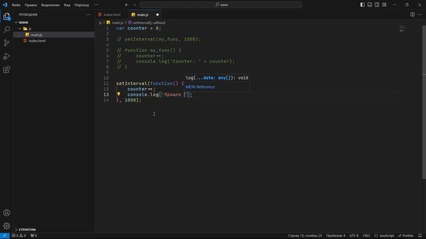
Task: Go back with the left arrow
Action: [127, 5]
